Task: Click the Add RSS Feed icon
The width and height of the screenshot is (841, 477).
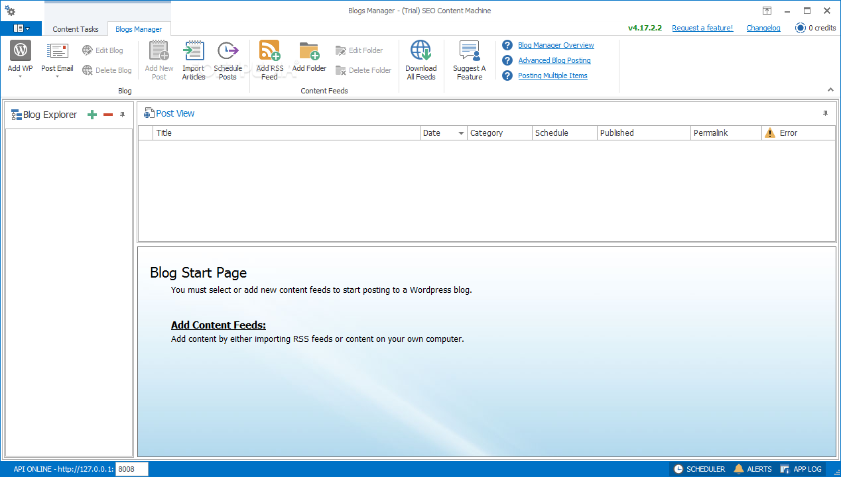Action: (x=269, y=50)
